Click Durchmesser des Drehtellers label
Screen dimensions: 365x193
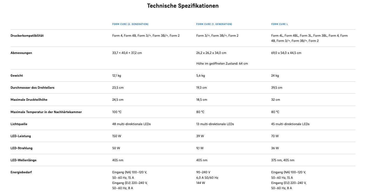pyautogui.click(x=32, y=88)
